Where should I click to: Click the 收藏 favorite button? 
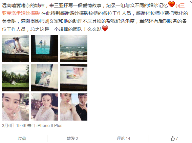coord(22,139)
